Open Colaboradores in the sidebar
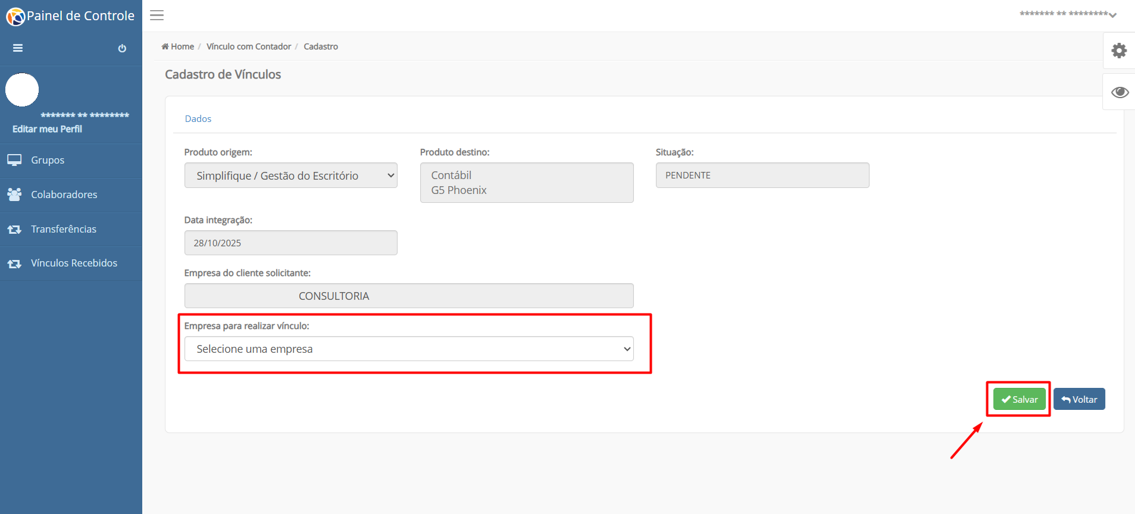The width and height of the screenshot is (1135, 514). (71, 195)
